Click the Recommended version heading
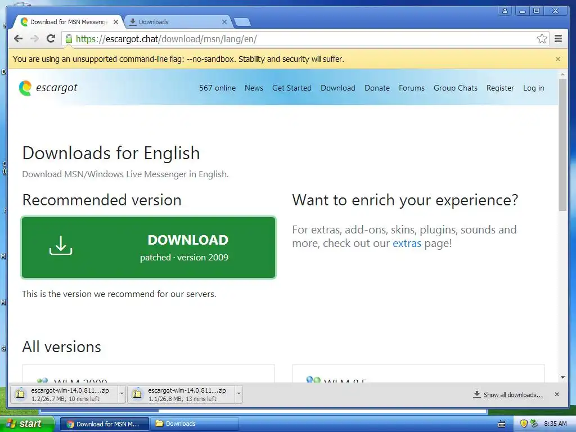 [102, 200]
